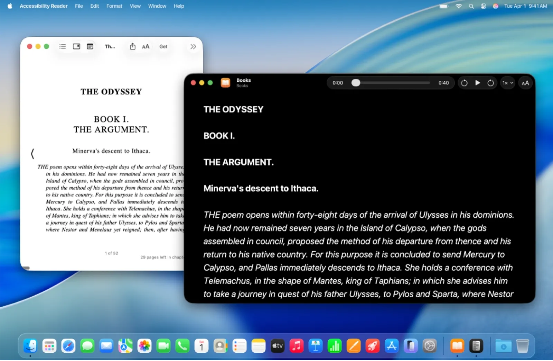Image resolution: width=553 pixels, height=361 pixels.
Task: Launch Music from the Dock
Action: (x=297, y=345)
